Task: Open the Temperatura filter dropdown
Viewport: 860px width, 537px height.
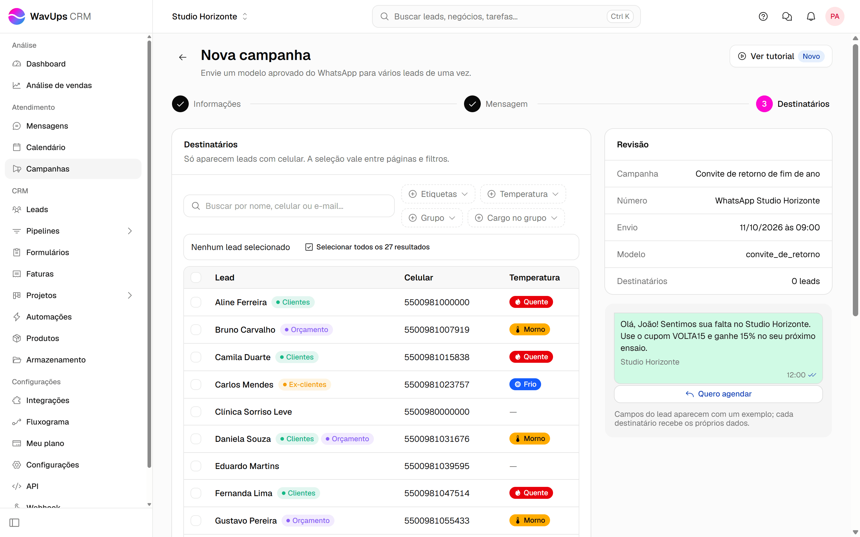Action: [x=523, y=194]
